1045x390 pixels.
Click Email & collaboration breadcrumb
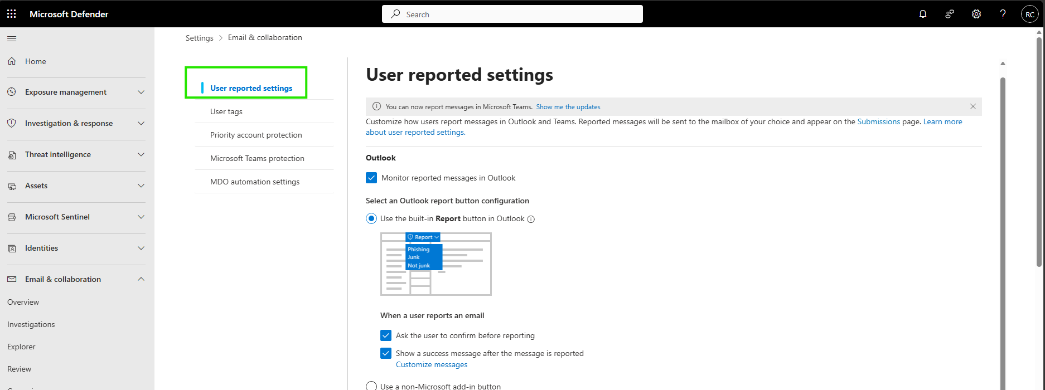point(265,37)
